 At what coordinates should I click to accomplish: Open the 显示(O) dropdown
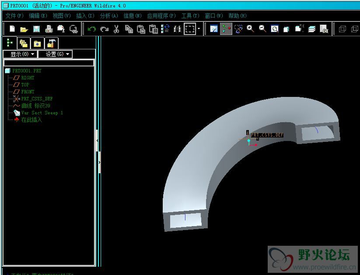pyautogui.click(x=20, y=54)
